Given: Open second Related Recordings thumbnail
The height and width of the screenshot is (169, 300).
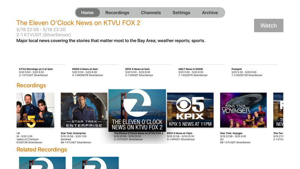Looking at the screenshot, I should 96,163.
